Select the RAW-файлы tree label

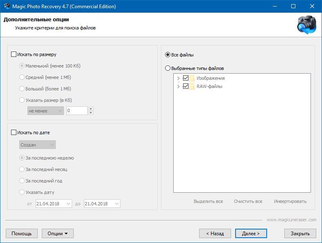209,86
